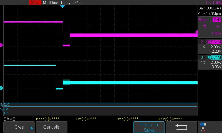Image resolution: width=222 pixels, height=133 pixels.
Task: Click the Press To Salva button
Action: (x=149, y=127)
